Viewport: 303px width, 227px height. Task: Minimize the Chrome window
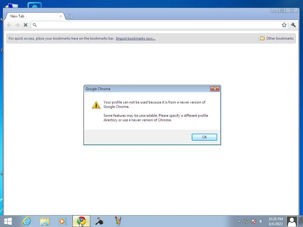click(274, 11)
